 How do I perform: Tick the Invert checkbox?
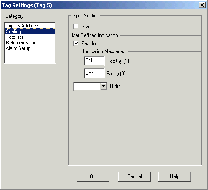[76, 27]
